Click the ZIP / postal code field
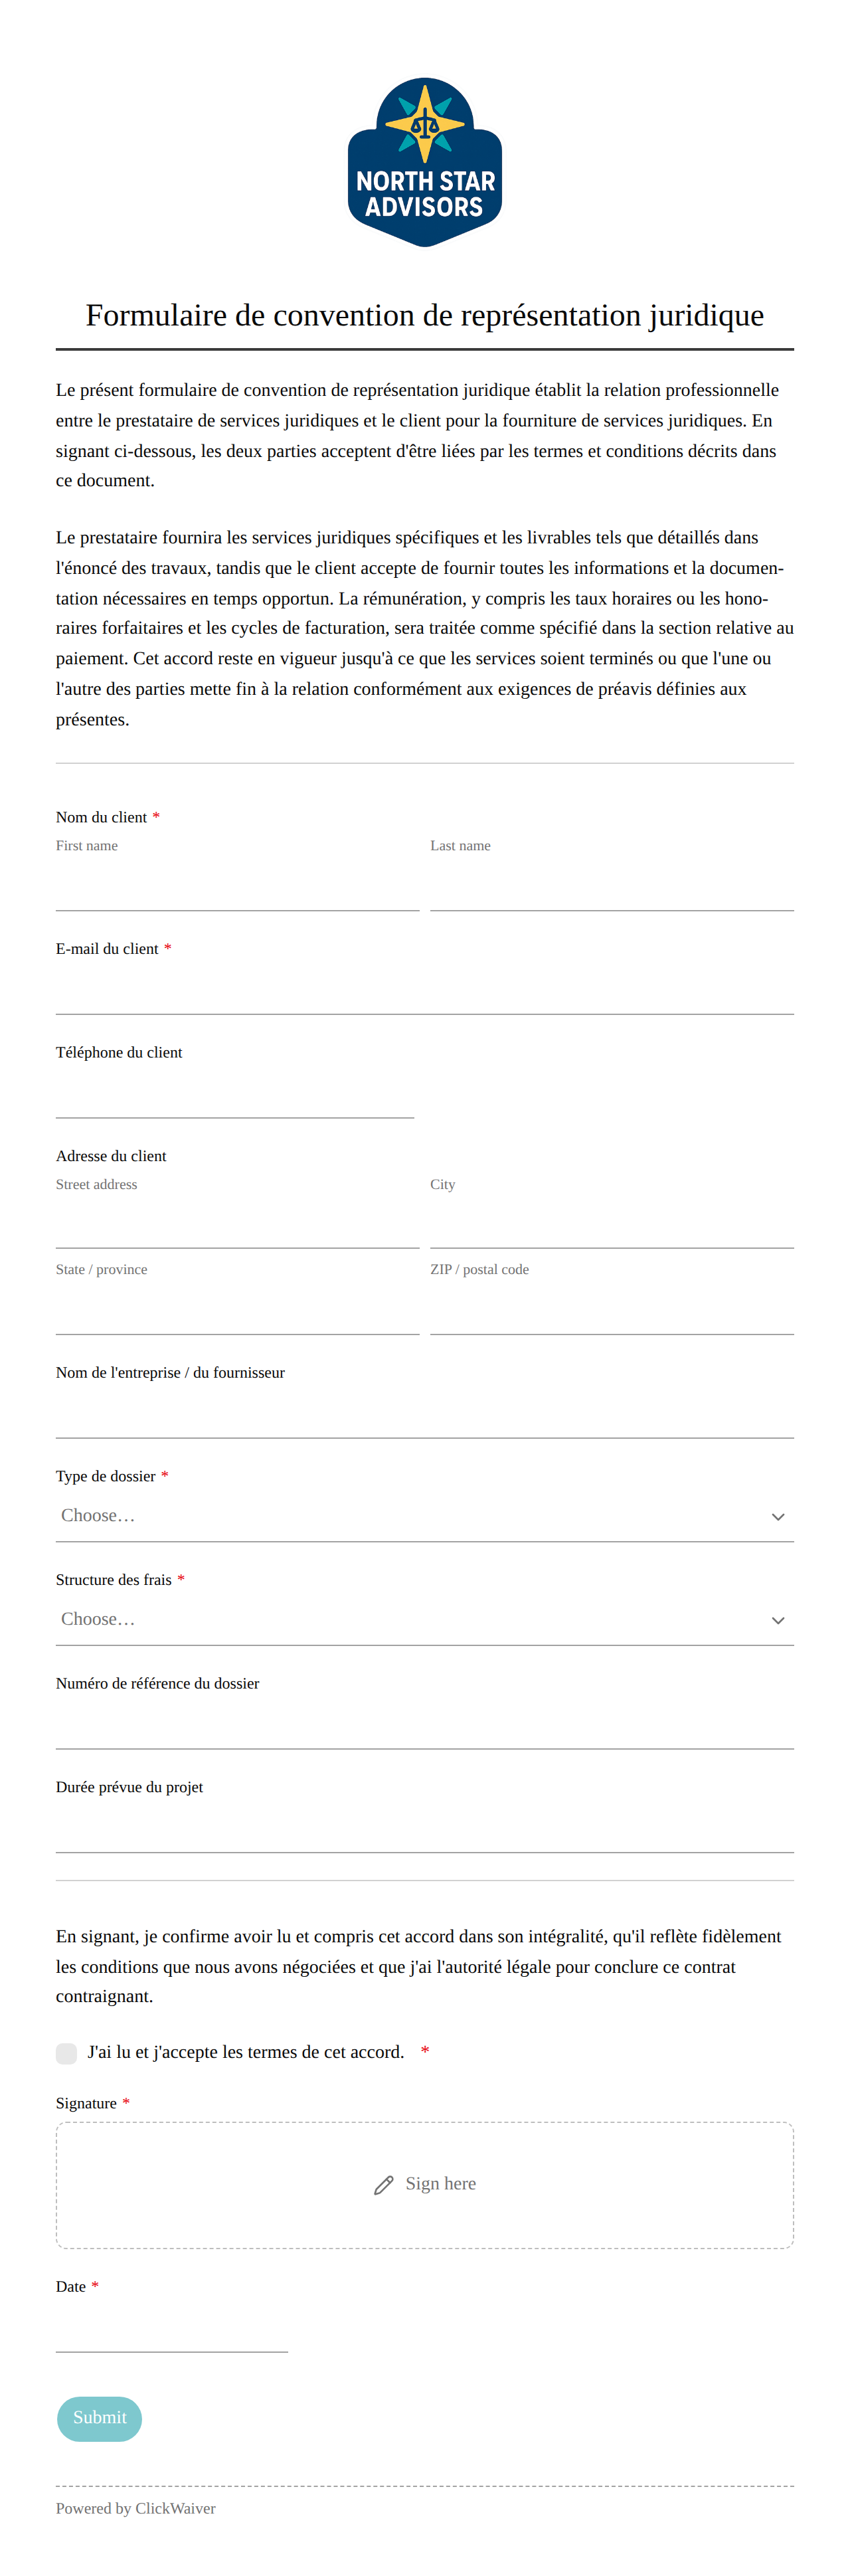The width and height of the screenshot is (850, 2576). click(612, 1310)
